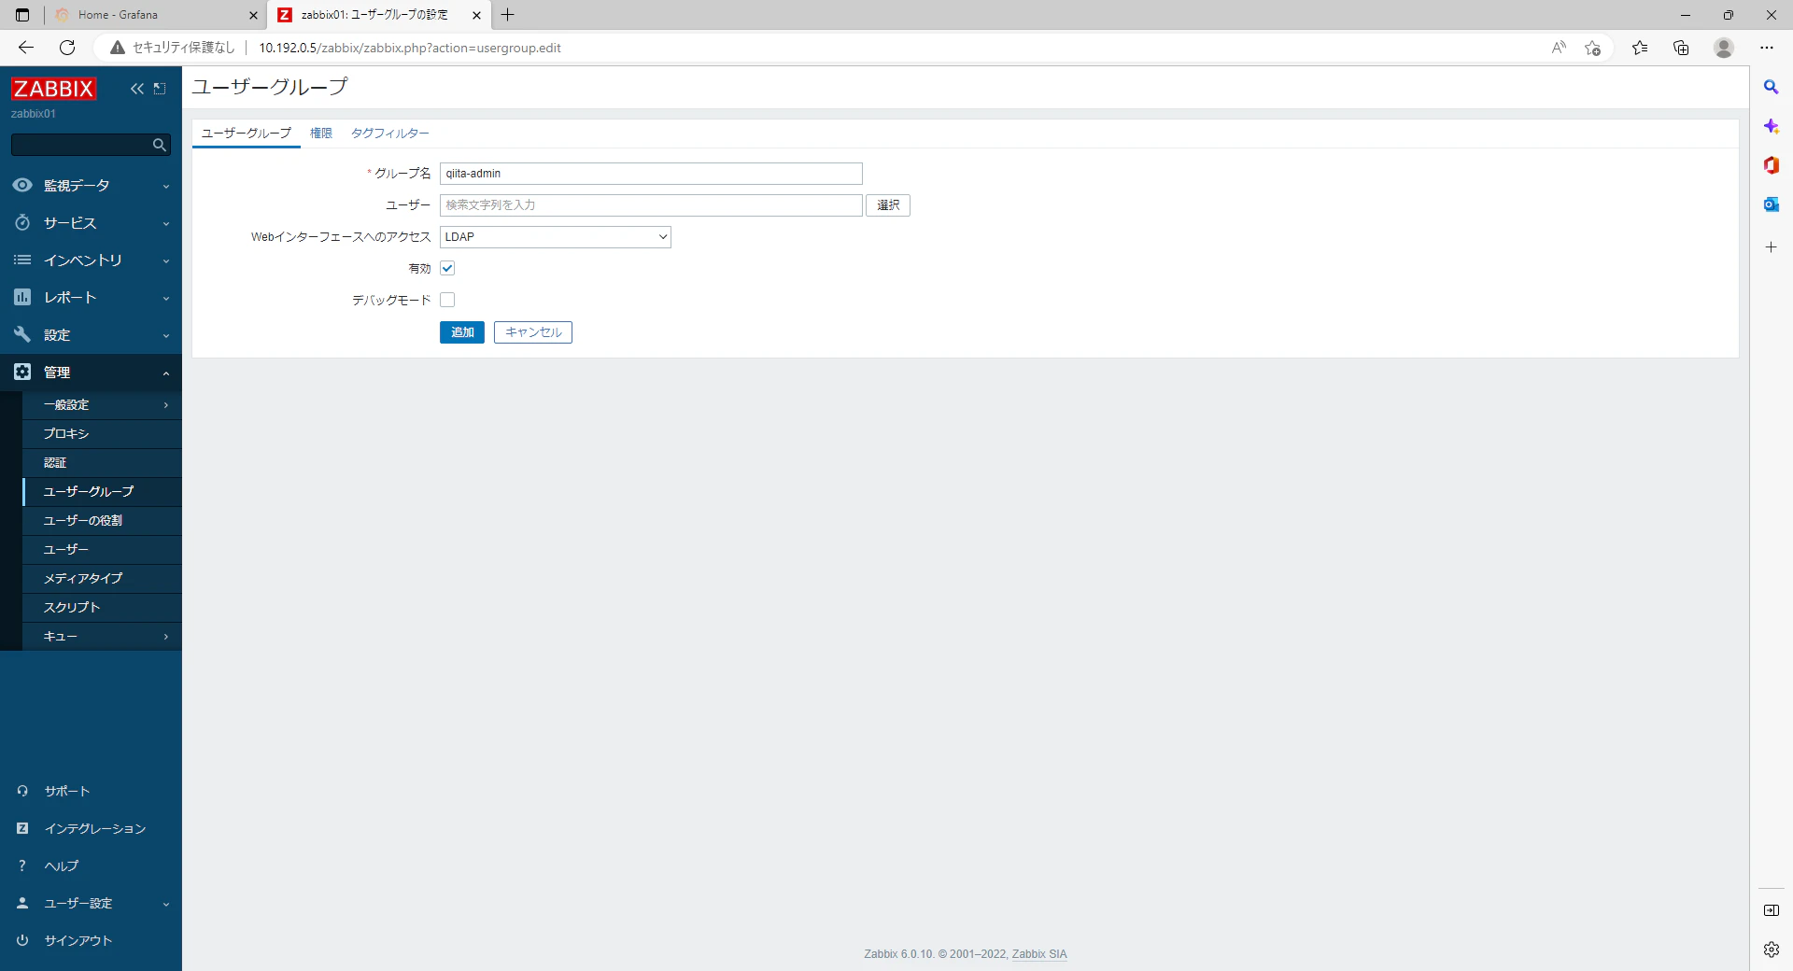Screen dimensions: 1793x971
Task: Click the グループ名 input field
Action: pyautogui.click(x=651, y=174)
